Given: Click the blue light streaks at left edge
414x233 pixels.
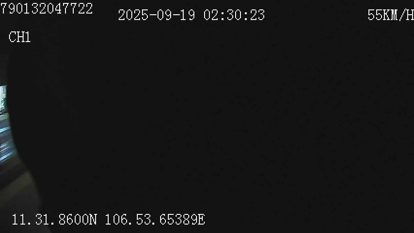Looking at the screenshot, I should tap(6, 142).
